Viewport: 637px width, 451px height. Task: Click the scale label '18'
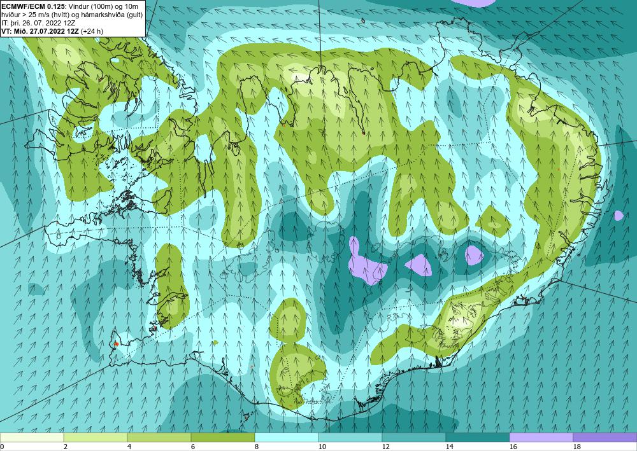pyautogui.click(x=577, y=447)
